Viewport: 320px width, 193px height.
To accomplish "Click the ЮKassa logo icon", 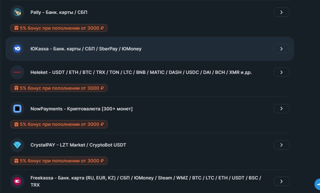I will pyautogui.click(x=17, y=49).
